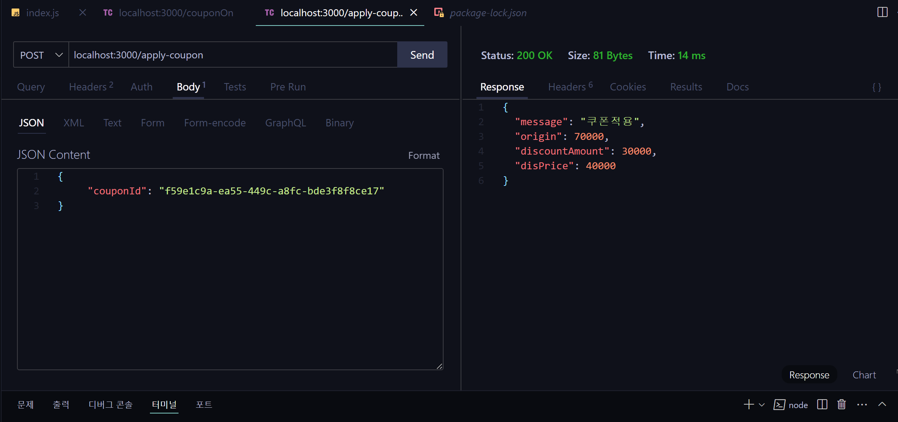Image resolution: width=898 pixels, height=422 pixels.
Task: Select the XML body type
Action: click(73, 123)
